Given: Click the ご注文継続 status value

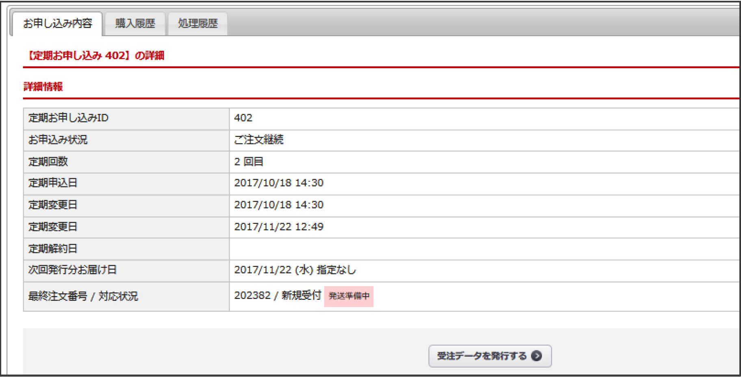Looking at the screenshot, I should (x=259, y=140).
